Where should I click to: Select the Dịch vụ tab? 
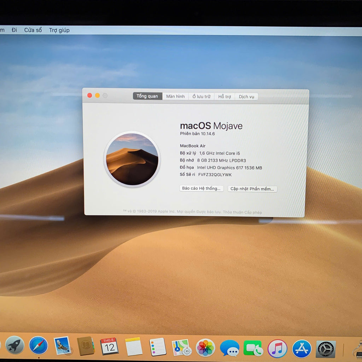coord(246,97)
